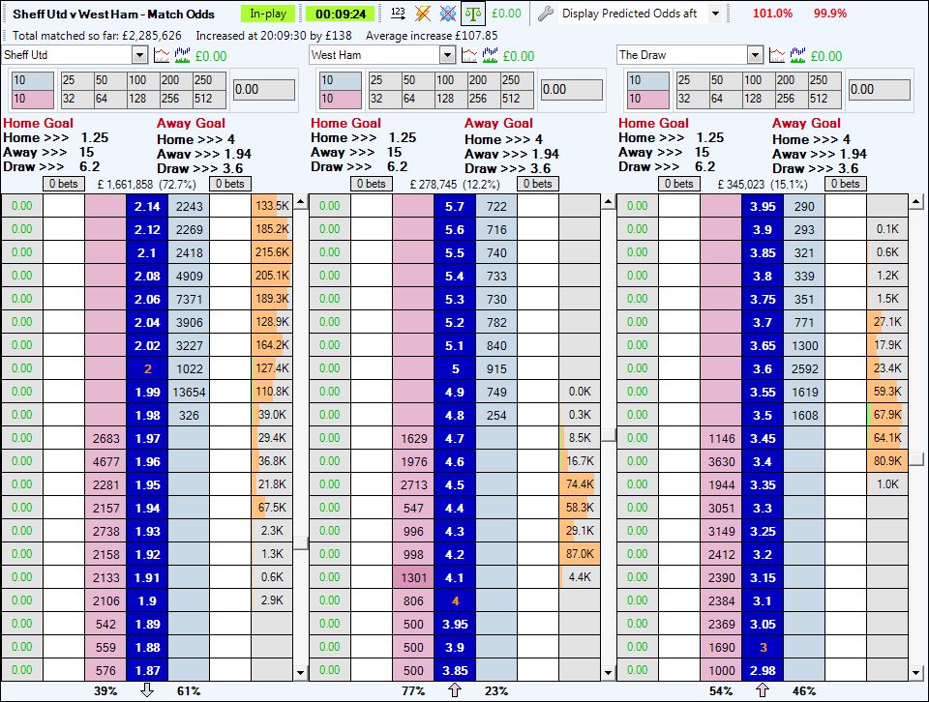Screen dimensions: 929x702
Task: Open the line chart icon beside Sheff Utd
Action: pyautogui.click(x=162, y=54)
